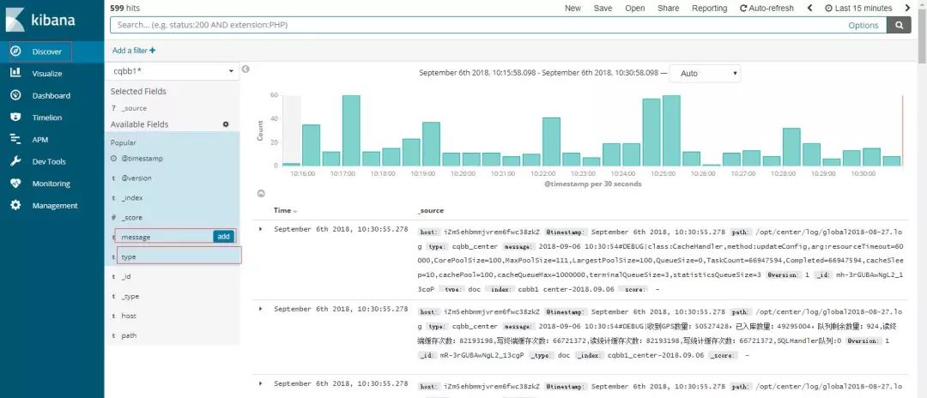This screenshot has width=927, height=398.
Task: Click the search magnifier button
Action: coord(900,25)
